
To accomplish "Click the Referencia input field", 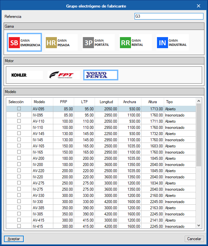I will coord(169,16).
